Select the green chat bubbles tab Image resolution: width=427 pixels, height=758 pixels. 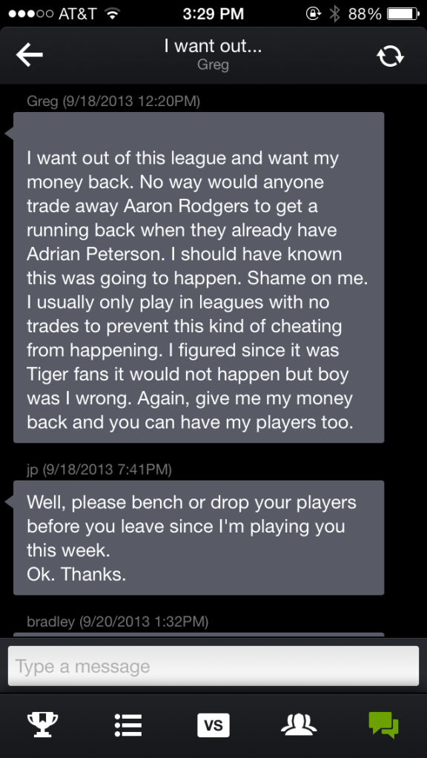pyautogui.click(x=384, y=725)
